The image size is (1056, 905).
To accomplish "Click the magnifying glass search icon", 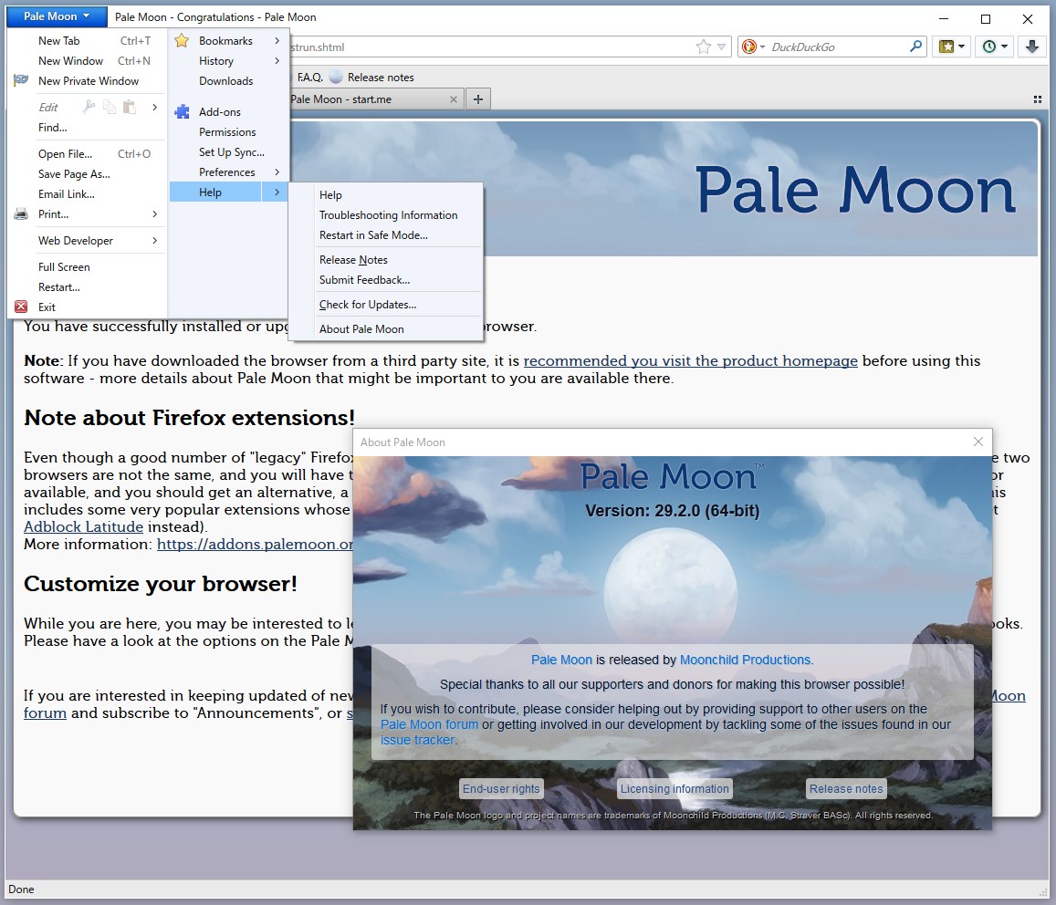I will pyautogui.click(x=915, y=46).
